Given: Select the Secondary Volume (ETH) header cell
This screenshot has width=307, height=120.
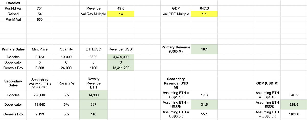Looking at the screenshot, I should (x=40, y=83).
